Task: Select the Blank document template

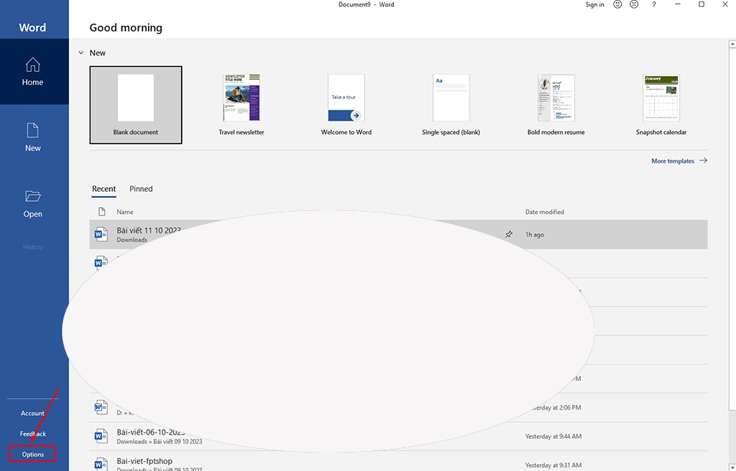Action: click(136, 104)
